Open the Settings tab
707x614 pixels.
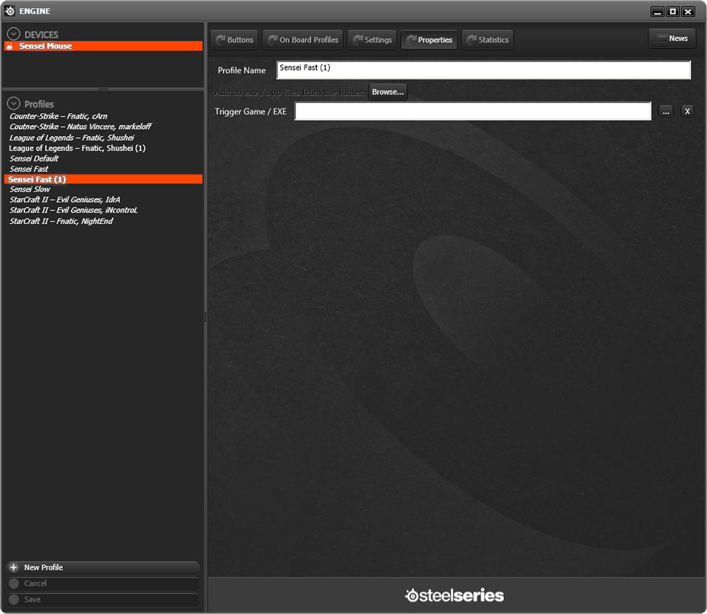click(x=372, y=39)
